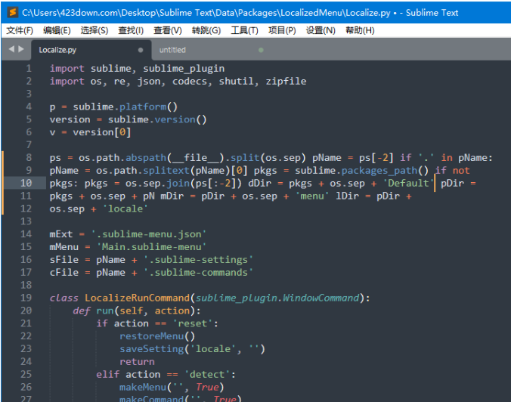Screen dimensions: 511x402
Task: Open the 选择(S) menu
Action: click(94, 30)
